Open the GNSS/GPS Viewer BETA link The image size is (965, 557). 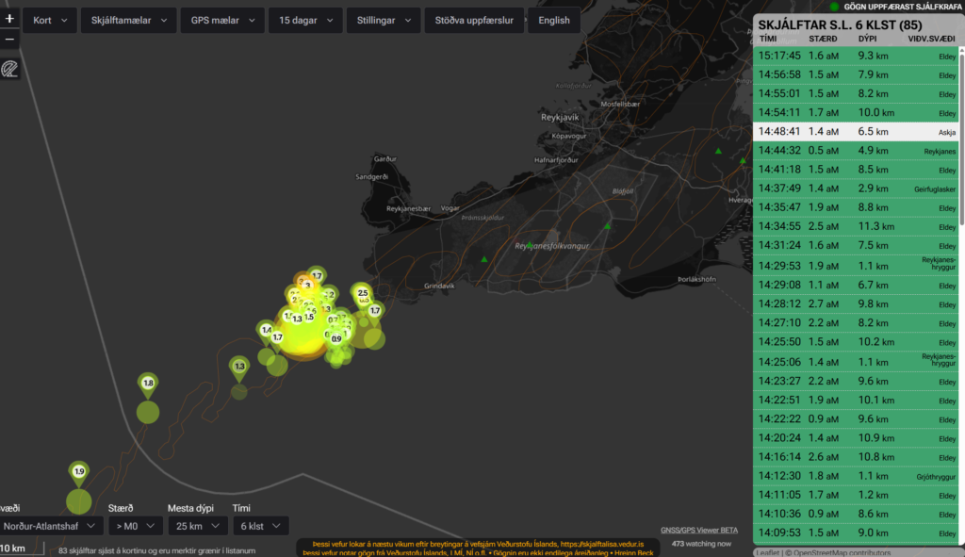(698, 531)
